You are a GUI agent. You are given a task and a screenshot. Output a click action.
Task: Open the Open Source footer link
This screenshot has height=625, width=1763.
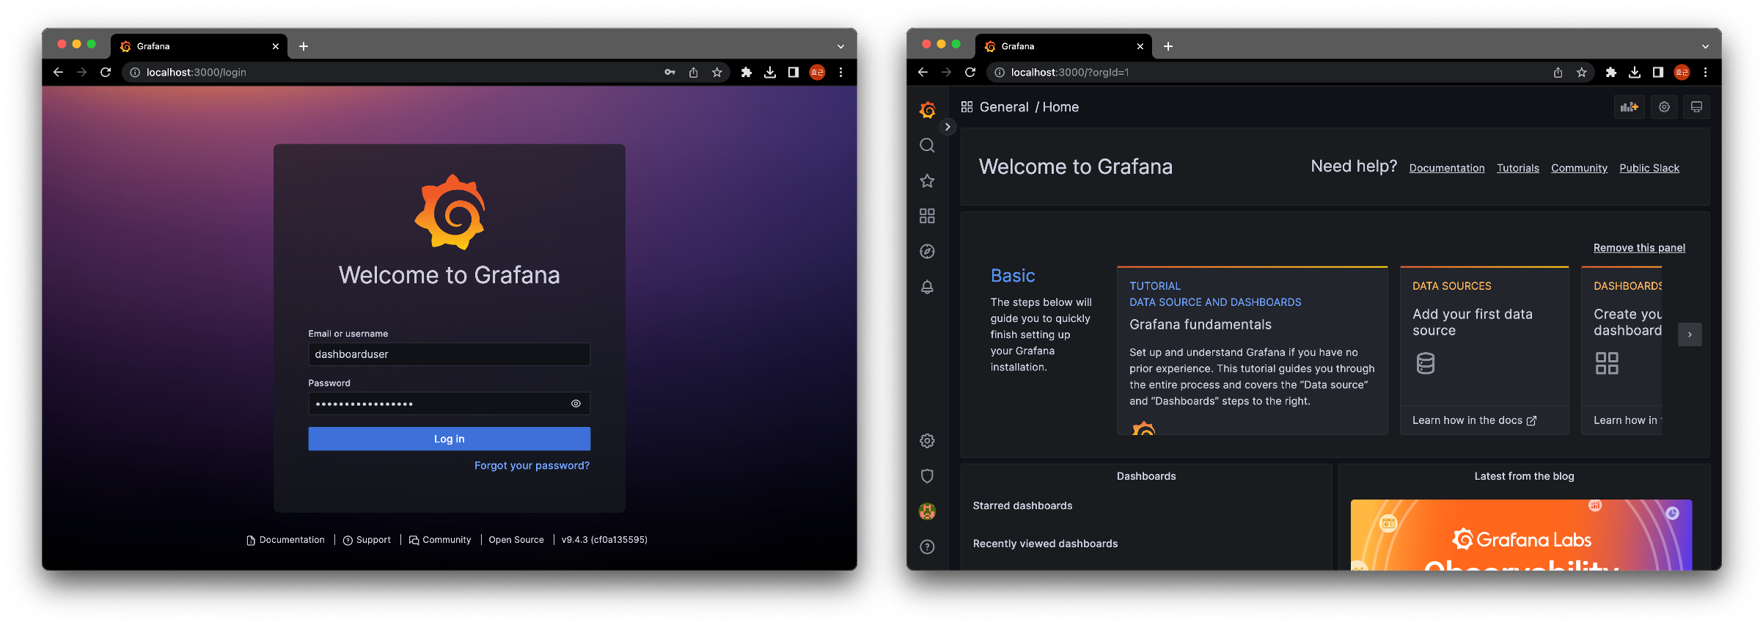(516, 540)
